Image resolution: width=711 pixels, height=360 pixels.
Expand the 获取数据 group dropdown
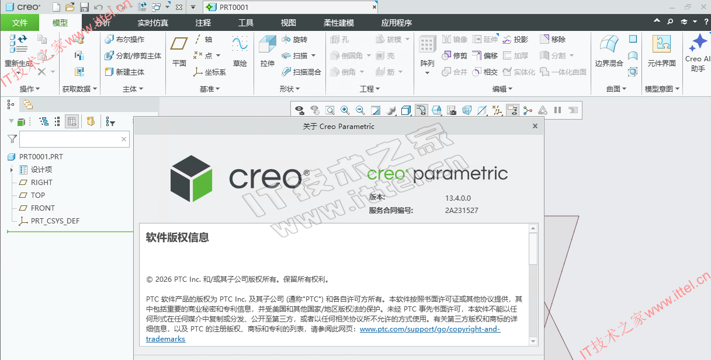[80, 89]
